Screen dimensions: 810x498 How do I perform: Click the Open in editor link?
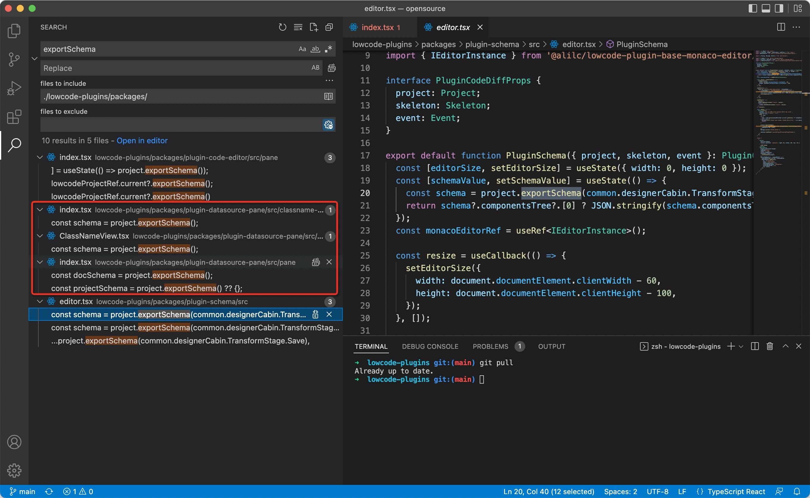click(x=142, y=140)
